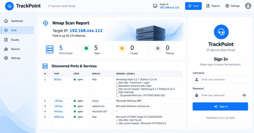Open port 445/tcp link
This screenshot has width=254, height=133.
[58, 111]
